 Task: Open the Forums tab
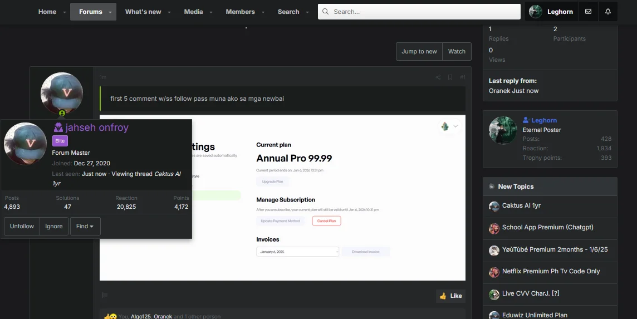[x=91, y=12]
